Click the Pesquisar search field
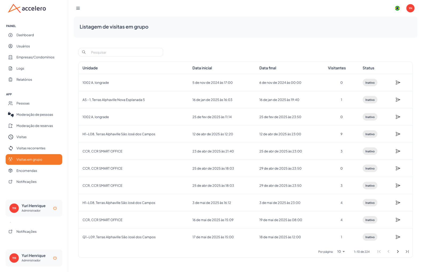This screenshot has width=423, height=272. (x=121, y=52)
